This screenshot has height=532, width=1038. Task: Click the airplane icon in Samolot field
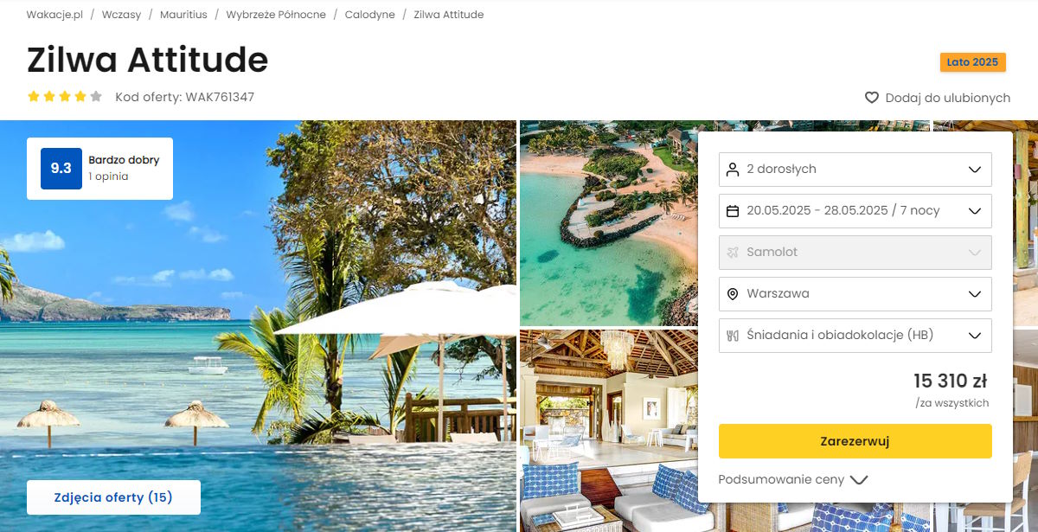pyautogui.click(x=733, y=252)
